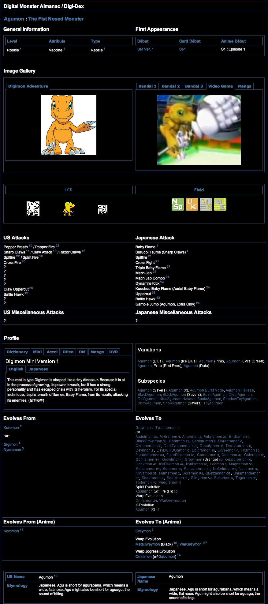Open the Nyaromon evolution link
This screenshot has width=268, height=604.
point(12,450)
